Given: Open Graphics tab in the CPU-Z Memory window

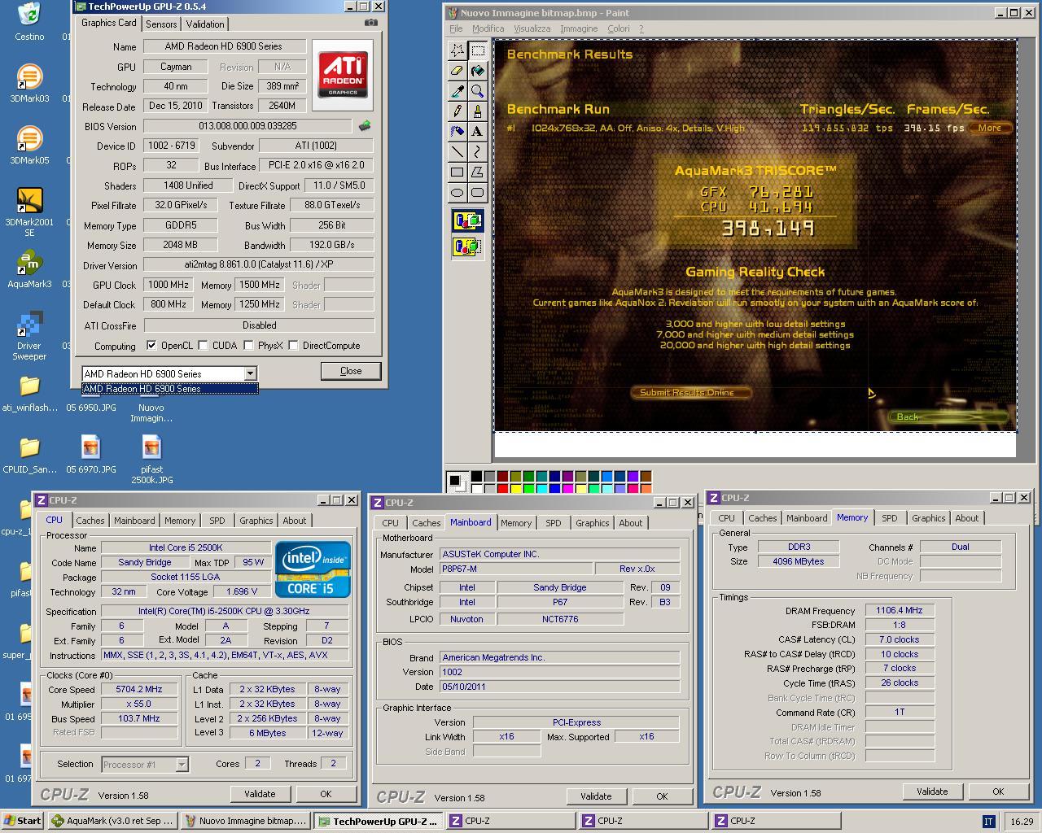Looking at the screenshot, I should coord(929,518).
